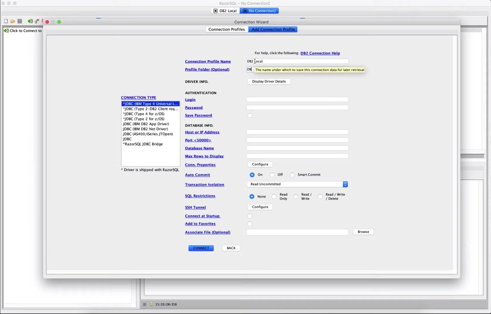Viewport: 491px width, 314px height.
Task: Click the gray stop square in status bar
Action: pyautogui.click(x=145, y=304)
